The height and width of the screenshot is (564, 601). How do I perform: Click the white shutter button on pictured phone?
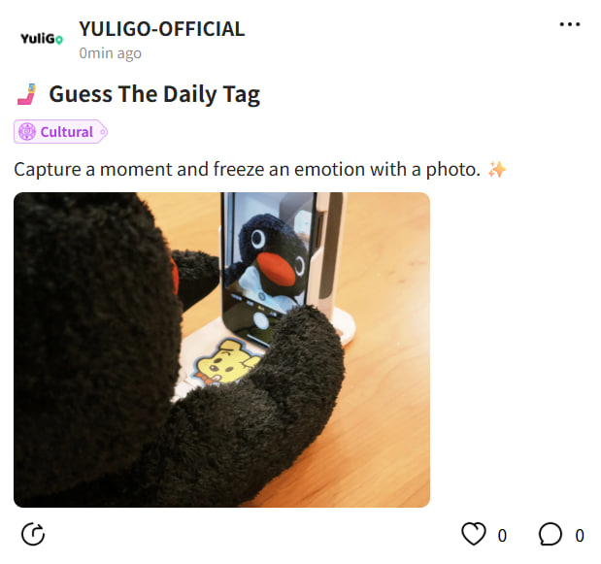(x=261, y=320)
